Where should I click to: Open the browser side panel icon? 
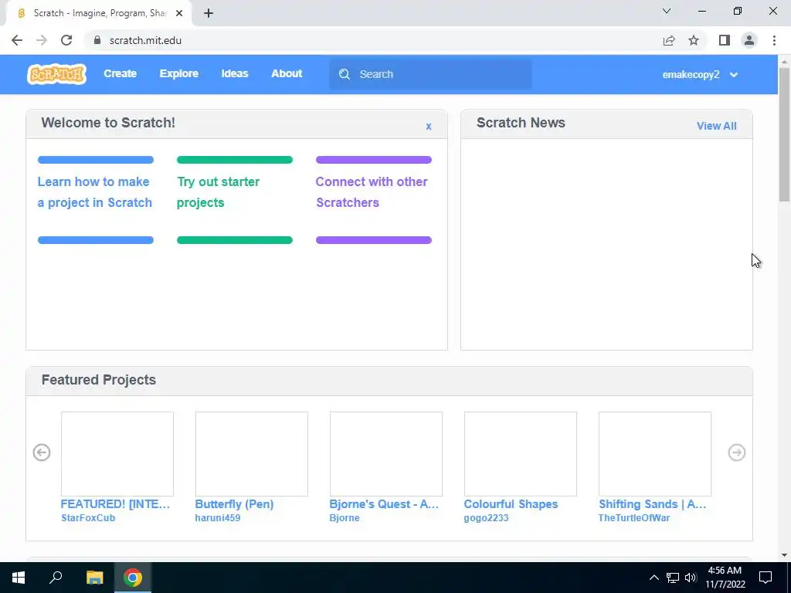[725, 40]
